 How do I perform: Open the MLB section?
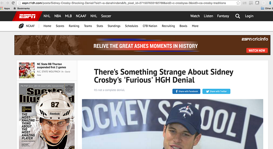coord(69,16)
